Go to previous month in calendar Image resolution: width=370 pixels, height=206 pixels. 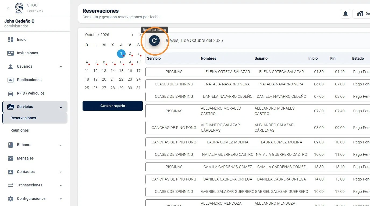point(133,35)
